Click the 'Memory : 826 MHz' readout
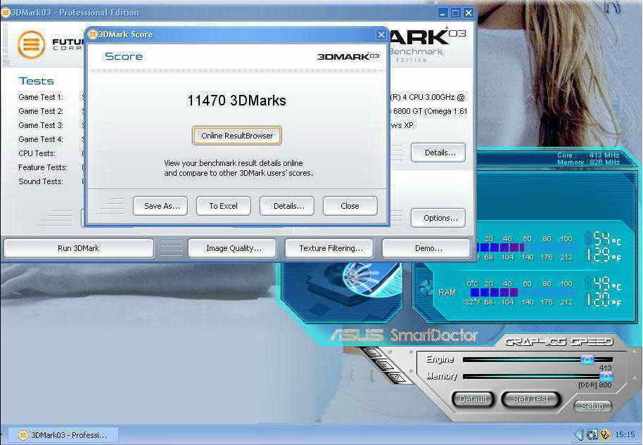 pyautogui.click(x=588, y=162)
